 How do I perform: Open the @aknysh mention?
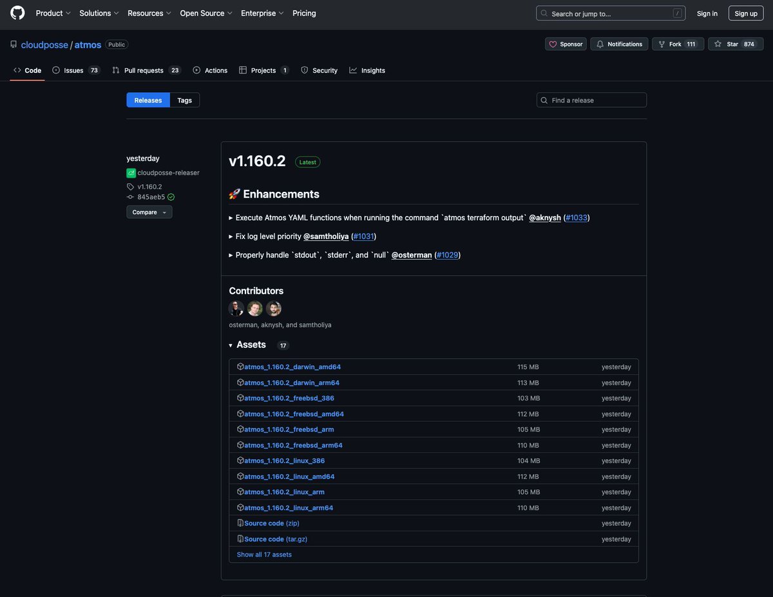[545, 218]
